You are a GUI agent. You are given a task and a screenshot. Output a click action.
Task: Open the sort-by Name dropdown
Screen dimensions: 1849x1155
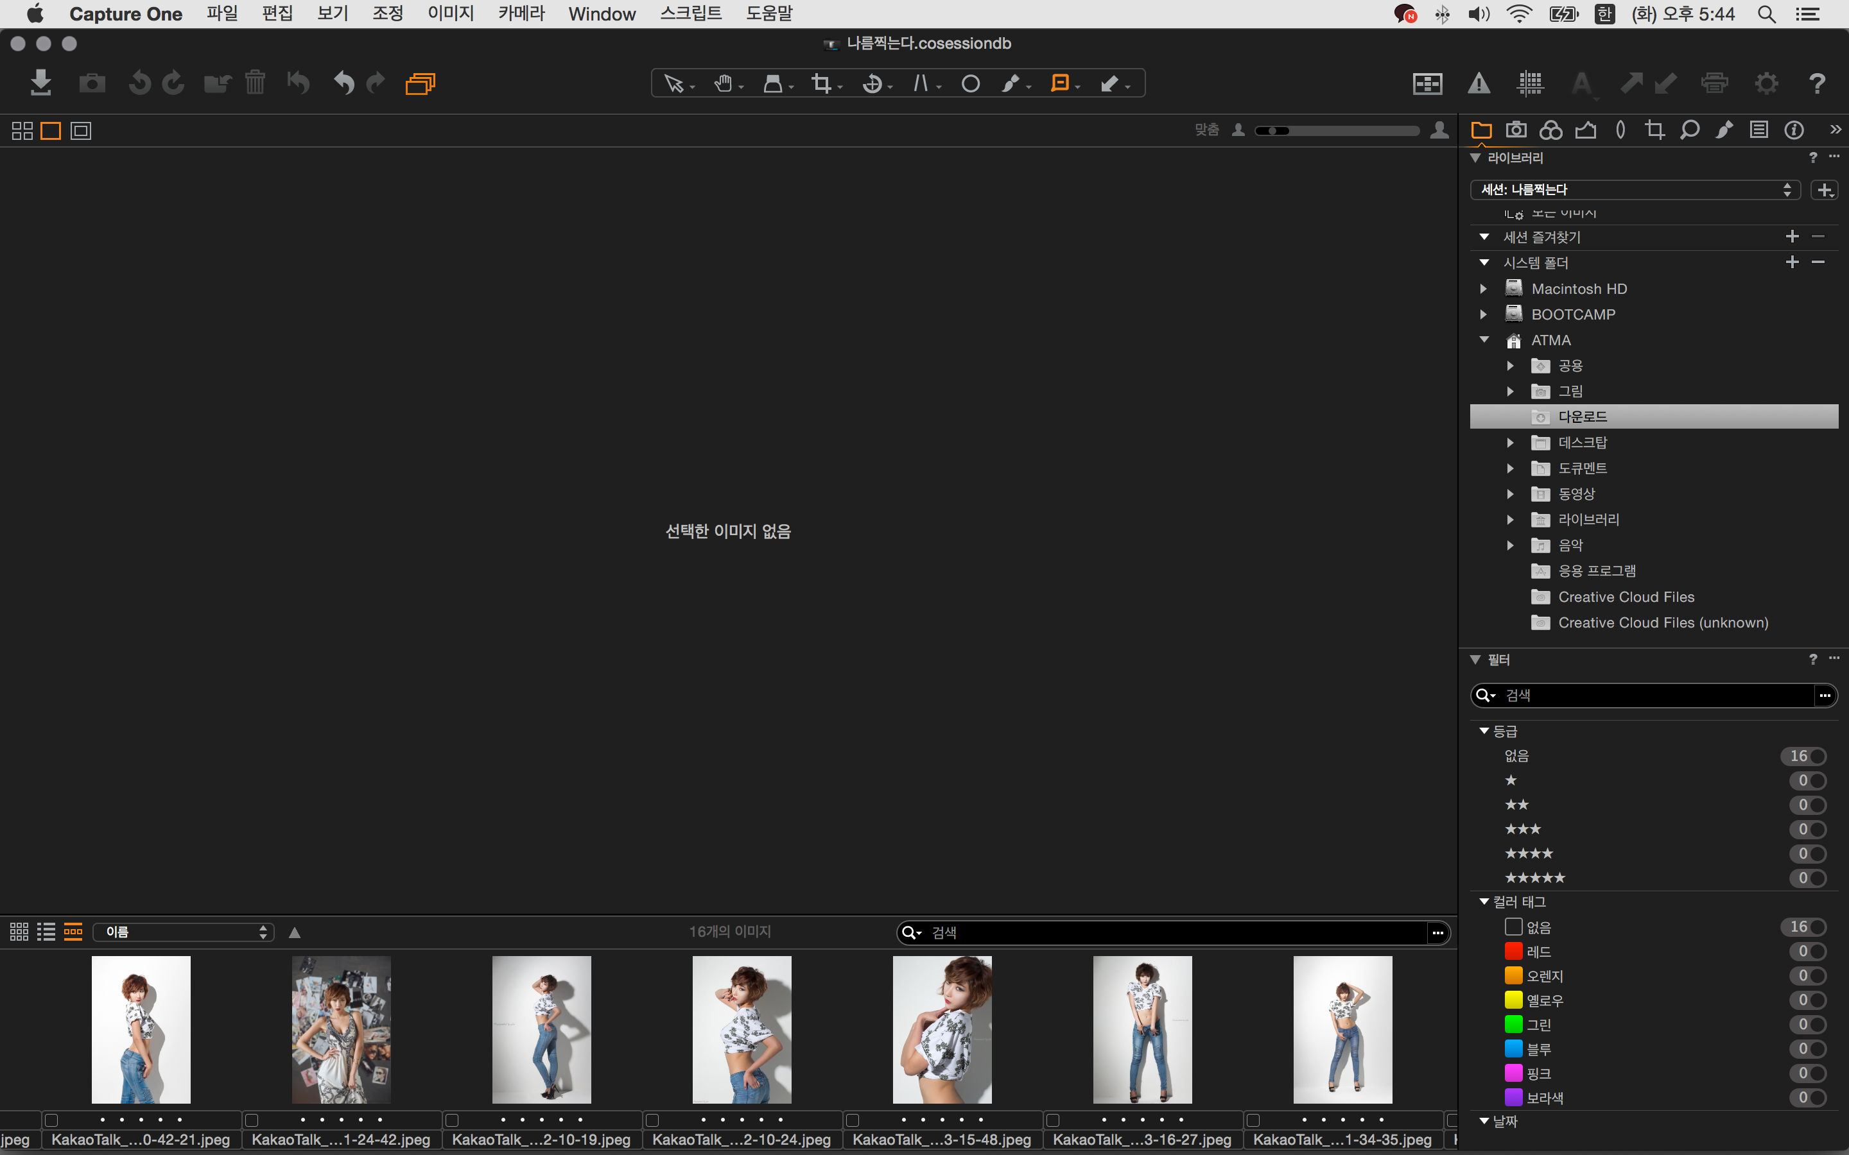(184, 932)
